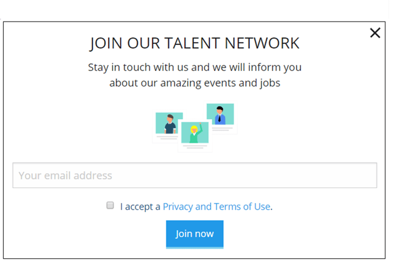Click the Join now button

(x=195, y=234)
